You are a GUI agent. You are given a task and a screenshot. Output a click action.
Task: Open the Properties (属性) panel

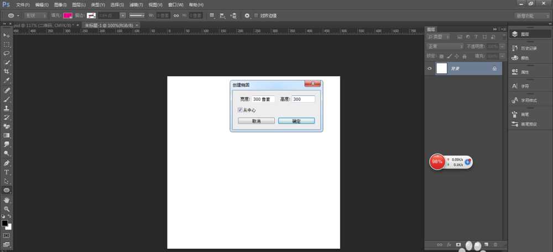click(521, 72)
